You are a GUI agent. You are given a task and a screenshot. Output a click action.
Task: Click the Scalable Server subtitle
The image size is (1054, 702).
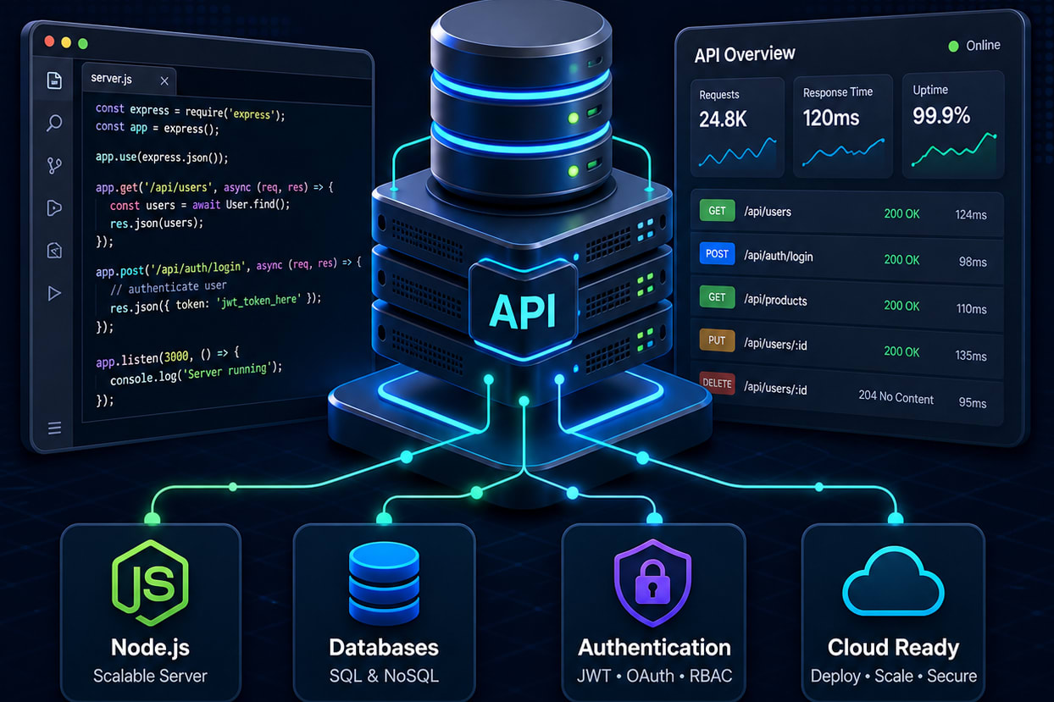pos(150,676)
